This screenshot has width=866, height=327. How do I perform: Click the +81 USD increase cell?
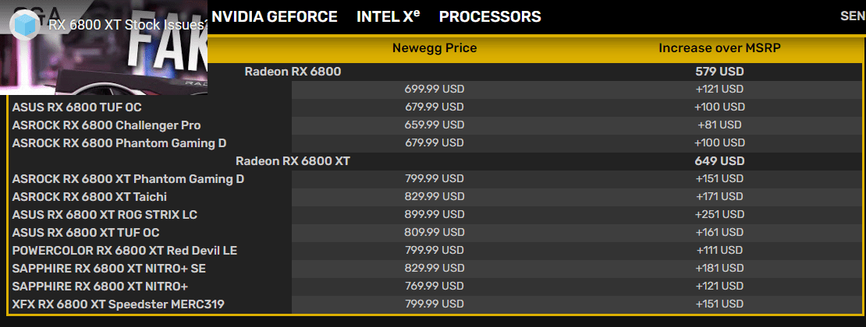click(719, 125)
